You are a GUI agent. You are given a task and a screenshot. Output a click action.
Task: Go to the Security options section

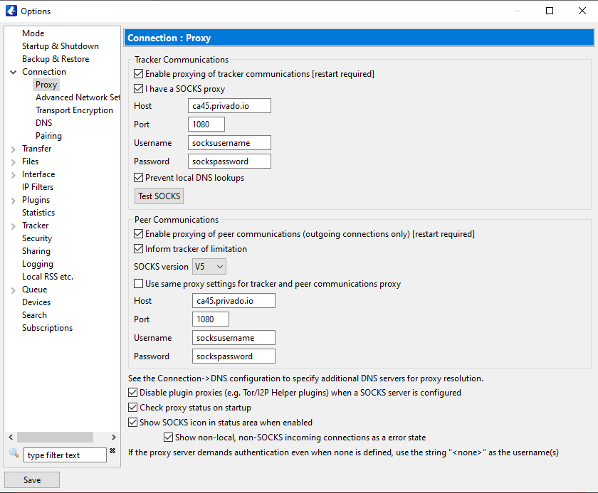[x=37, y=238]
